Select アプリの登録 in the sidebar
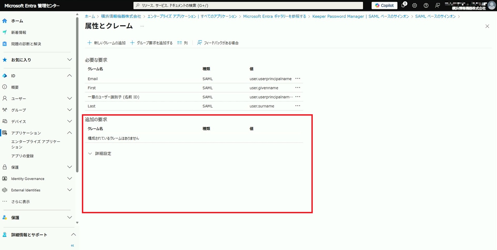 pos(23,156)
